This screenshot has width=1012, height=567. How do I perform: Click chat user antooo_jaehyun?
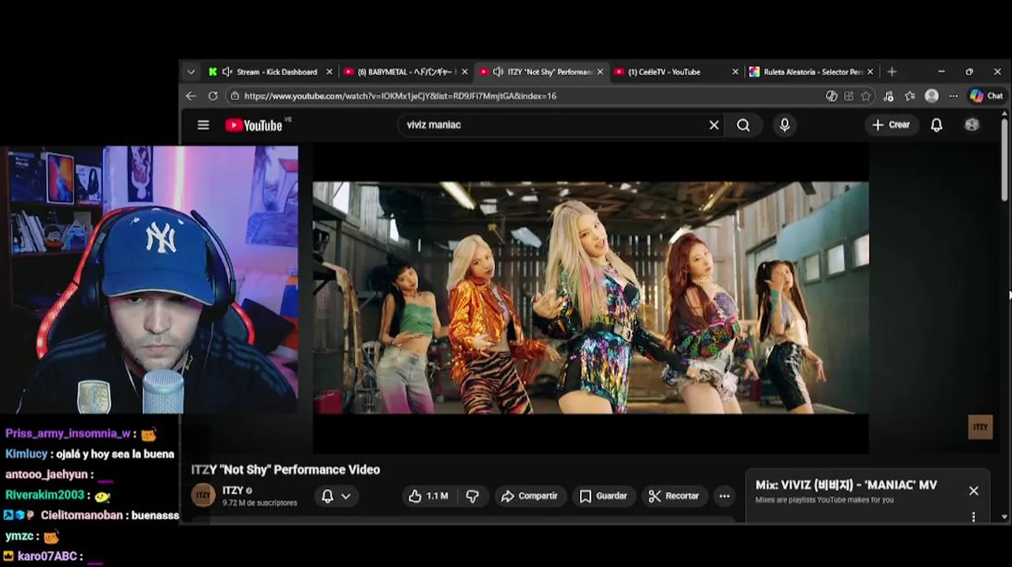pos(47,475)
